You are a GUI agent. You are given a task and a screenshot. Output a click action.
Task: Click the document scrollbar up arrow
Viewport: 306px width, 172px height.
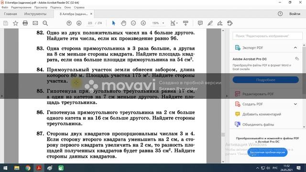tap(223, 31)
